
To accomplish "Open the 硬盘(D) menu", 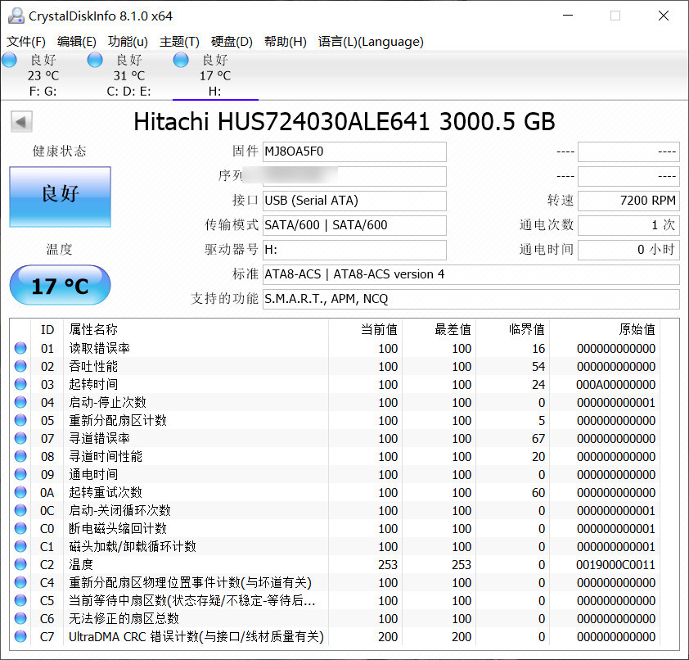I will point(232,42).
